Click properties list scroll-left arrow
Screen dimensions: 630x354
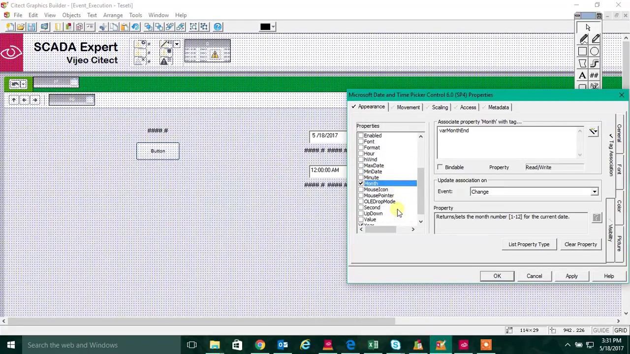pyautogui.click(x=361, y=230)
